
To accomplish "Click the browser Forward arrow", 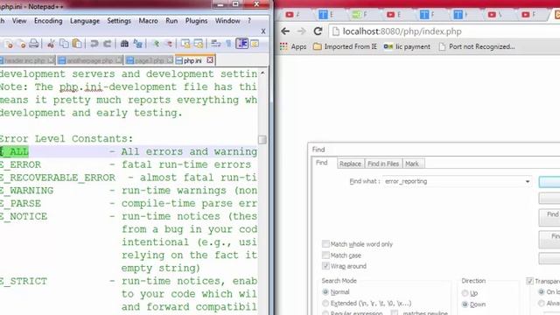I will (x=301, y=31).
